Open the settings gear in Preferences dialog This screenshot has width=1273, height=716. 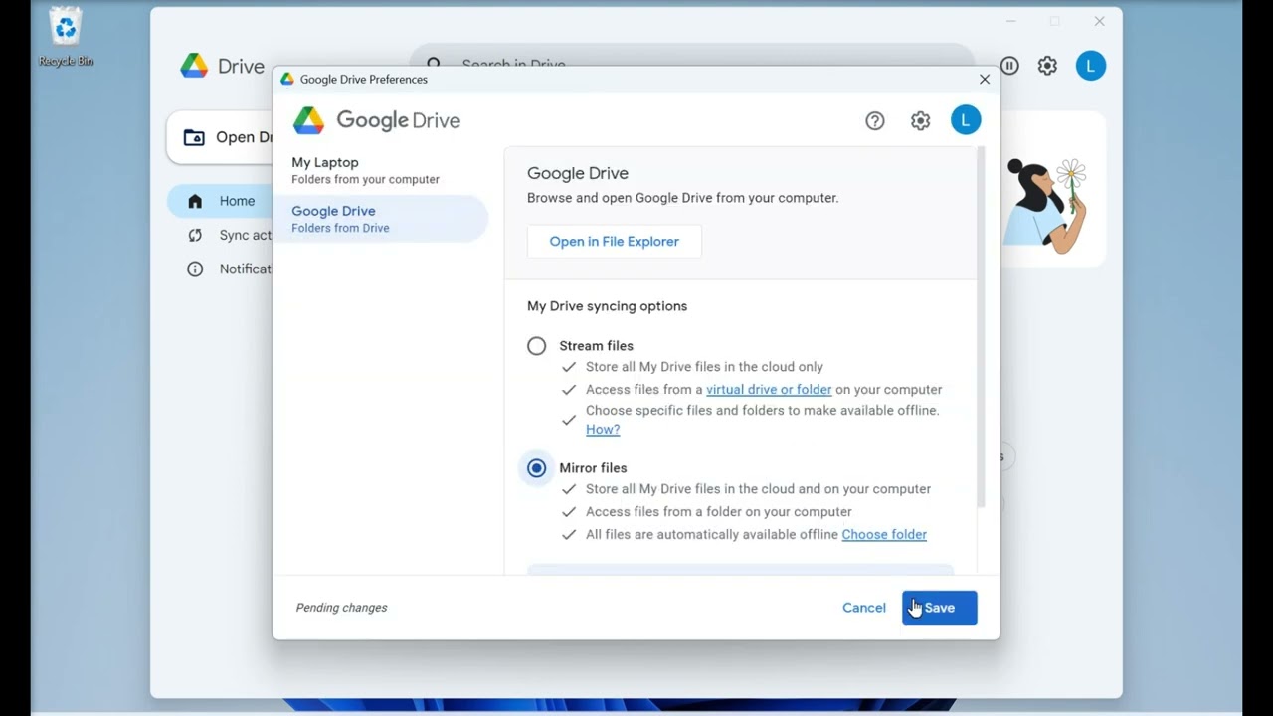pyautogui.click(x=921, y=121)
